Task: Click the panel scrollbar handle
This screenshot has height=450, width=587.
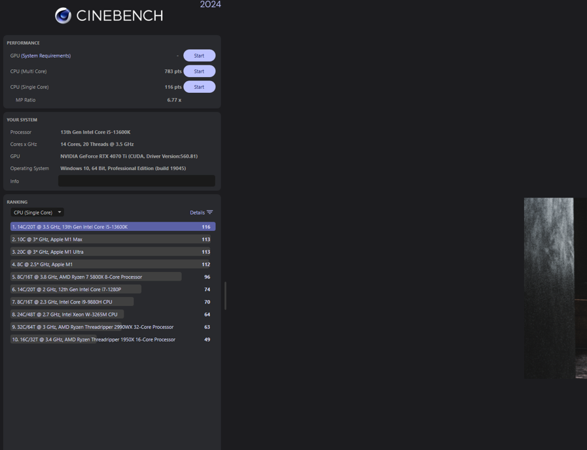Action: point(225,296)
